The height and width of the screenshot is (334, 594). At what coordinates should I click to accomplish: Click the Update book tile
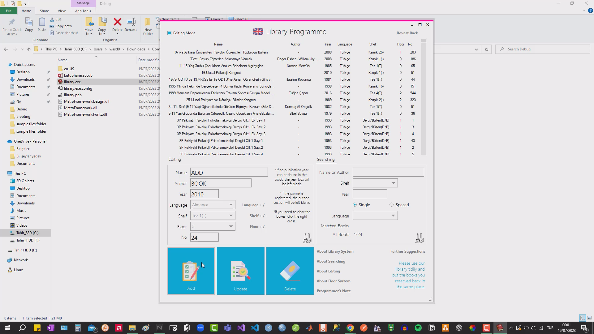(240, 271)
